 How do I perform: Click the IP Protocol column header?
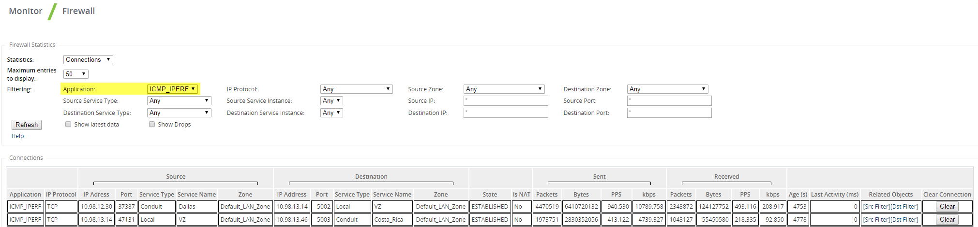pos(61,194)
